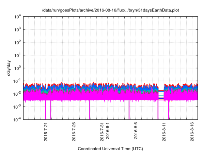Click the 2016-7-21 date label

click(46, 132)
